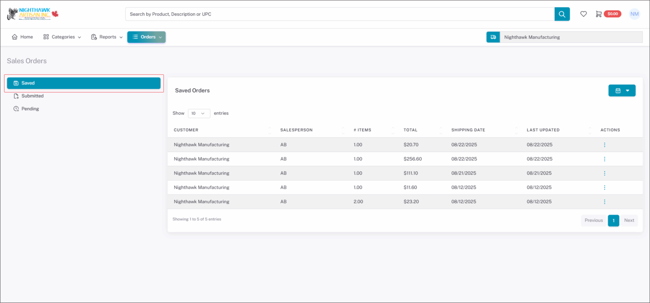Expand the Categories menu
The height and width of the screenshot is (303, 650).
(62, 37)
